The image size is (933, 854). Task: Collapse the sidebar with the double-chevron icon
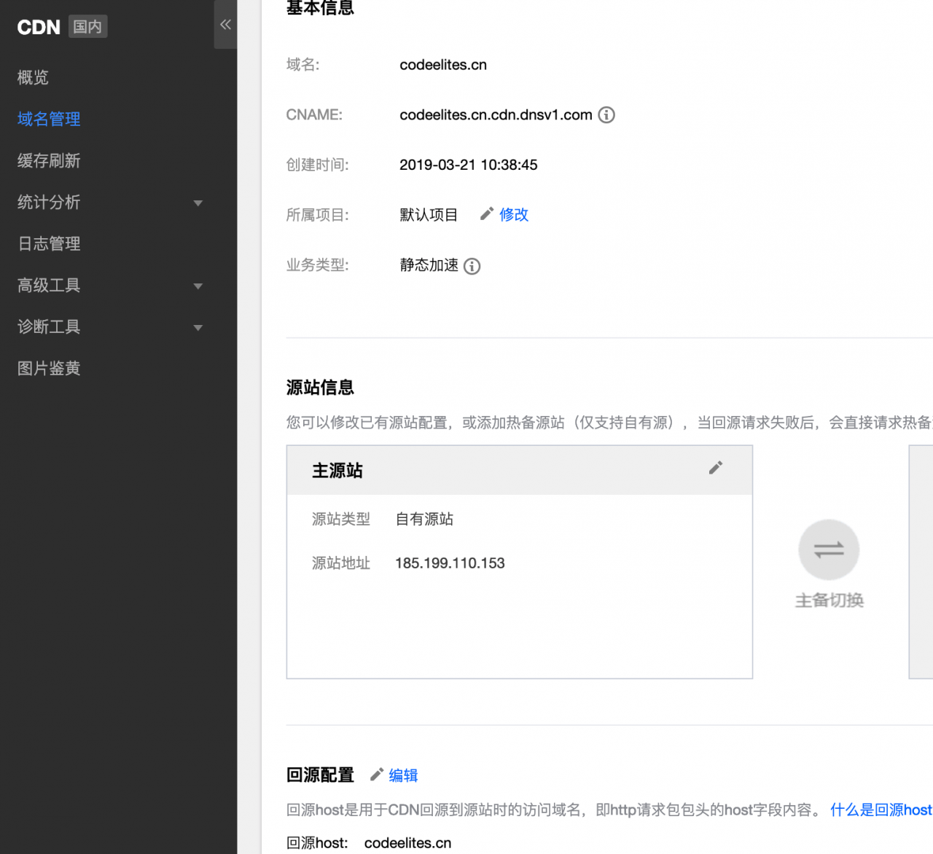[225, 24]
